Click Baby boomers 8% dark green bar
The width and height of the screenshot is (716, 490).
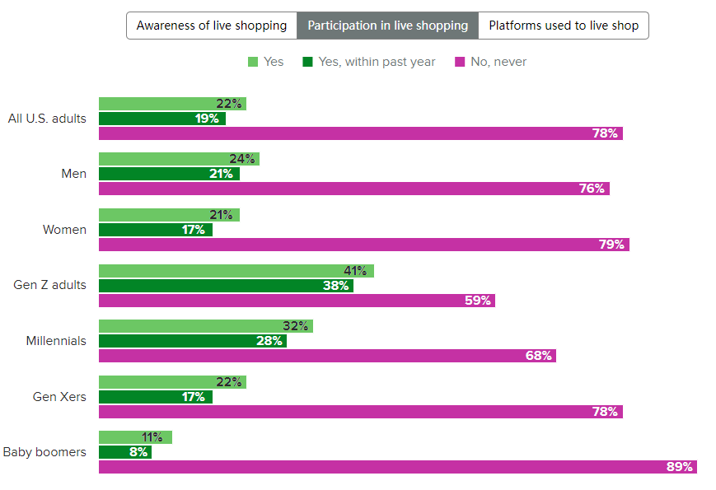(x=124, y=452)
